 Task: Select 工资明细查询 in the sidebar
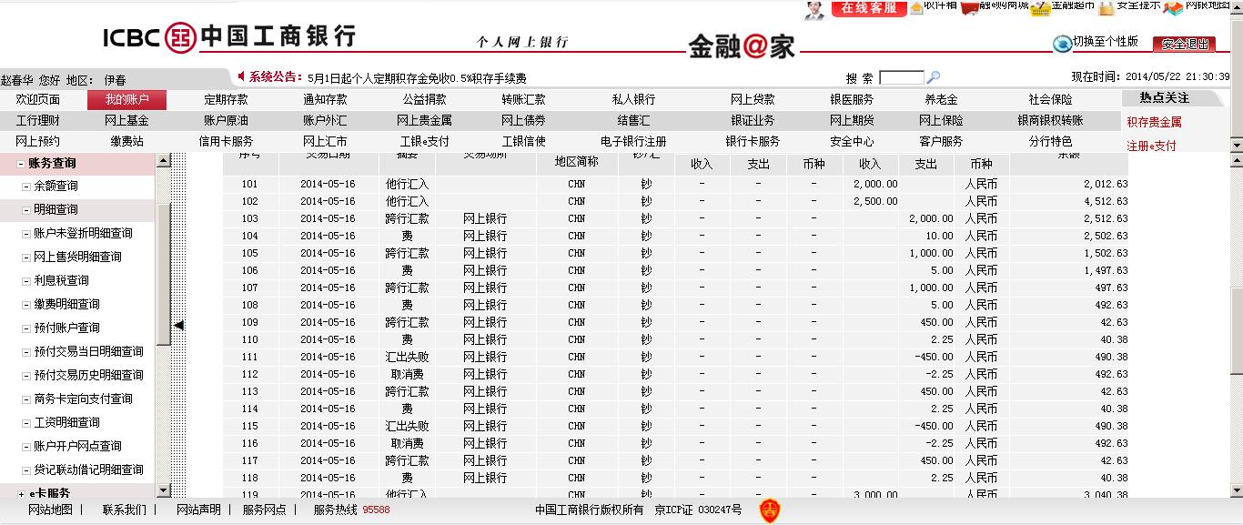66,422
